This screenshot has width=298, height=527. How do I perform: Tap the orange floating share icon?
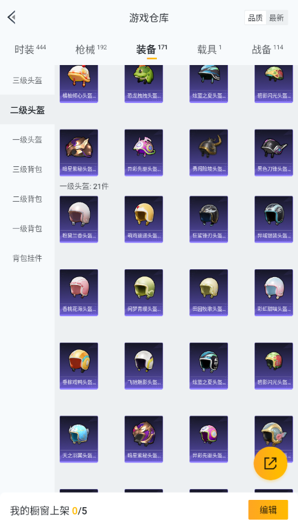[x=270, y=463]
